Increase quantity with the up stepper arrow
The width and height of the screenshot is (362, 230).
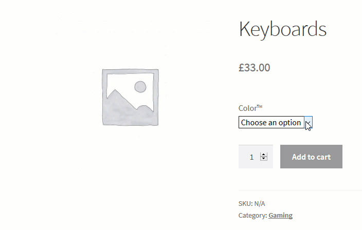[264, 155]
